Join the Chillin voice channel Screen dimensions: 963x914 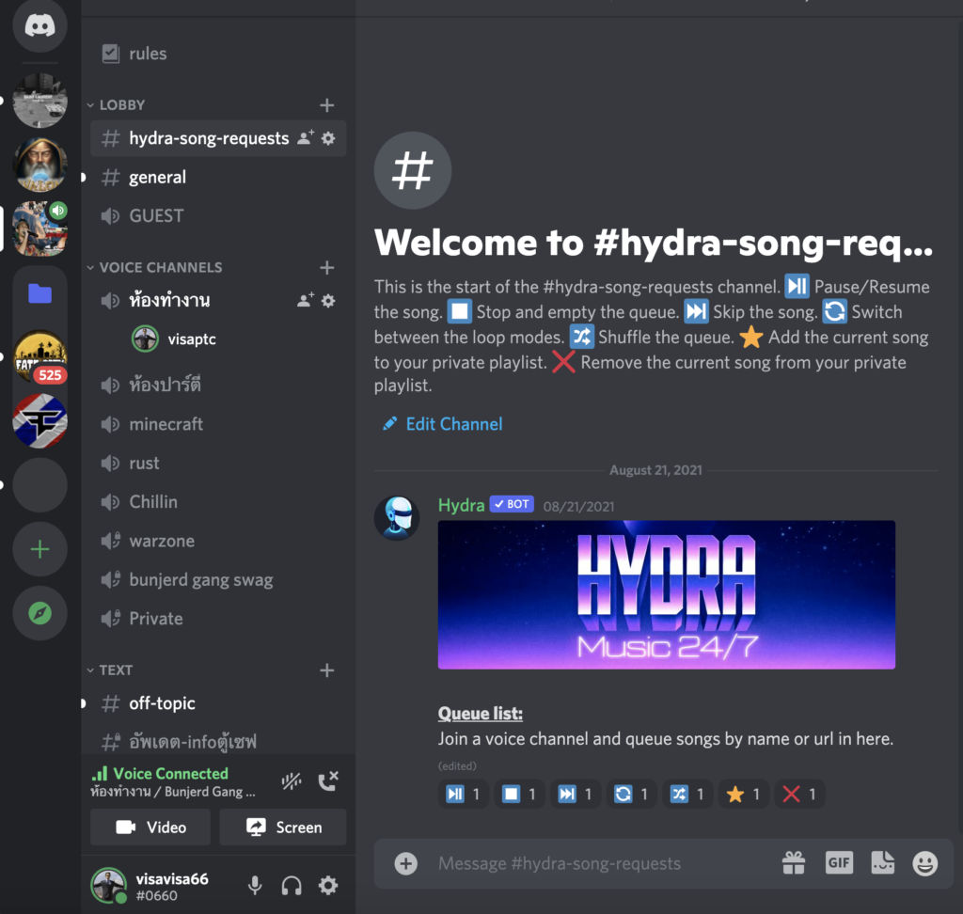point(218,502)
